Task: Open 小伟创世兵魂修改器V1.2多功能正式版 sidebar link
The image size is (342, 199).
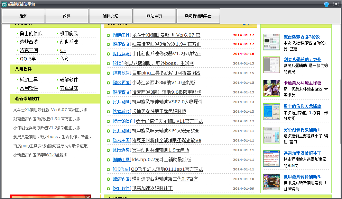Action: 47,128
